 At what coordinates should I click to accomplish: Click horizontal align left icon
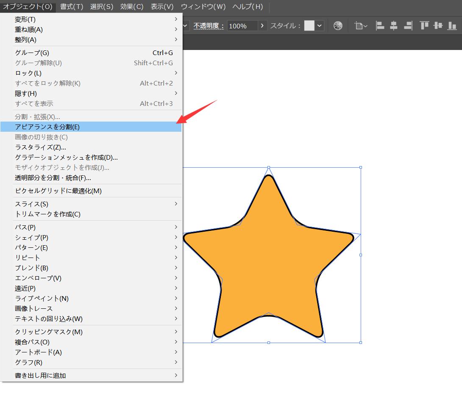point(380,26)
